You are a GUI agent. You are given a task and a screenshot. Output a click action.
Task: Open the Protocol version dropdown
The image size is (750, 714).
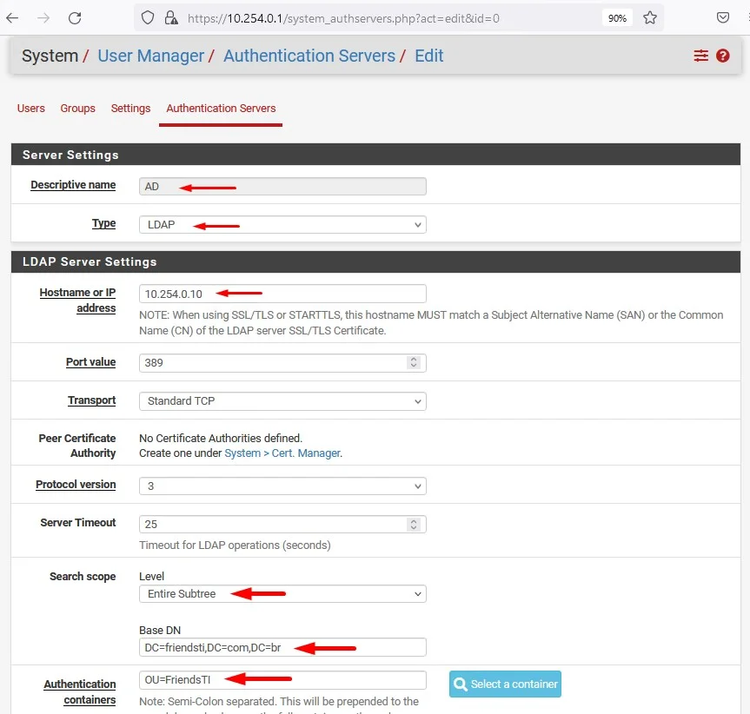[282, 486]
